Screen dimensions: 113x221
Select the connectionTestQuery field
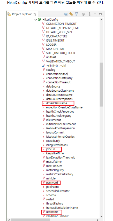tap(59, 78)
